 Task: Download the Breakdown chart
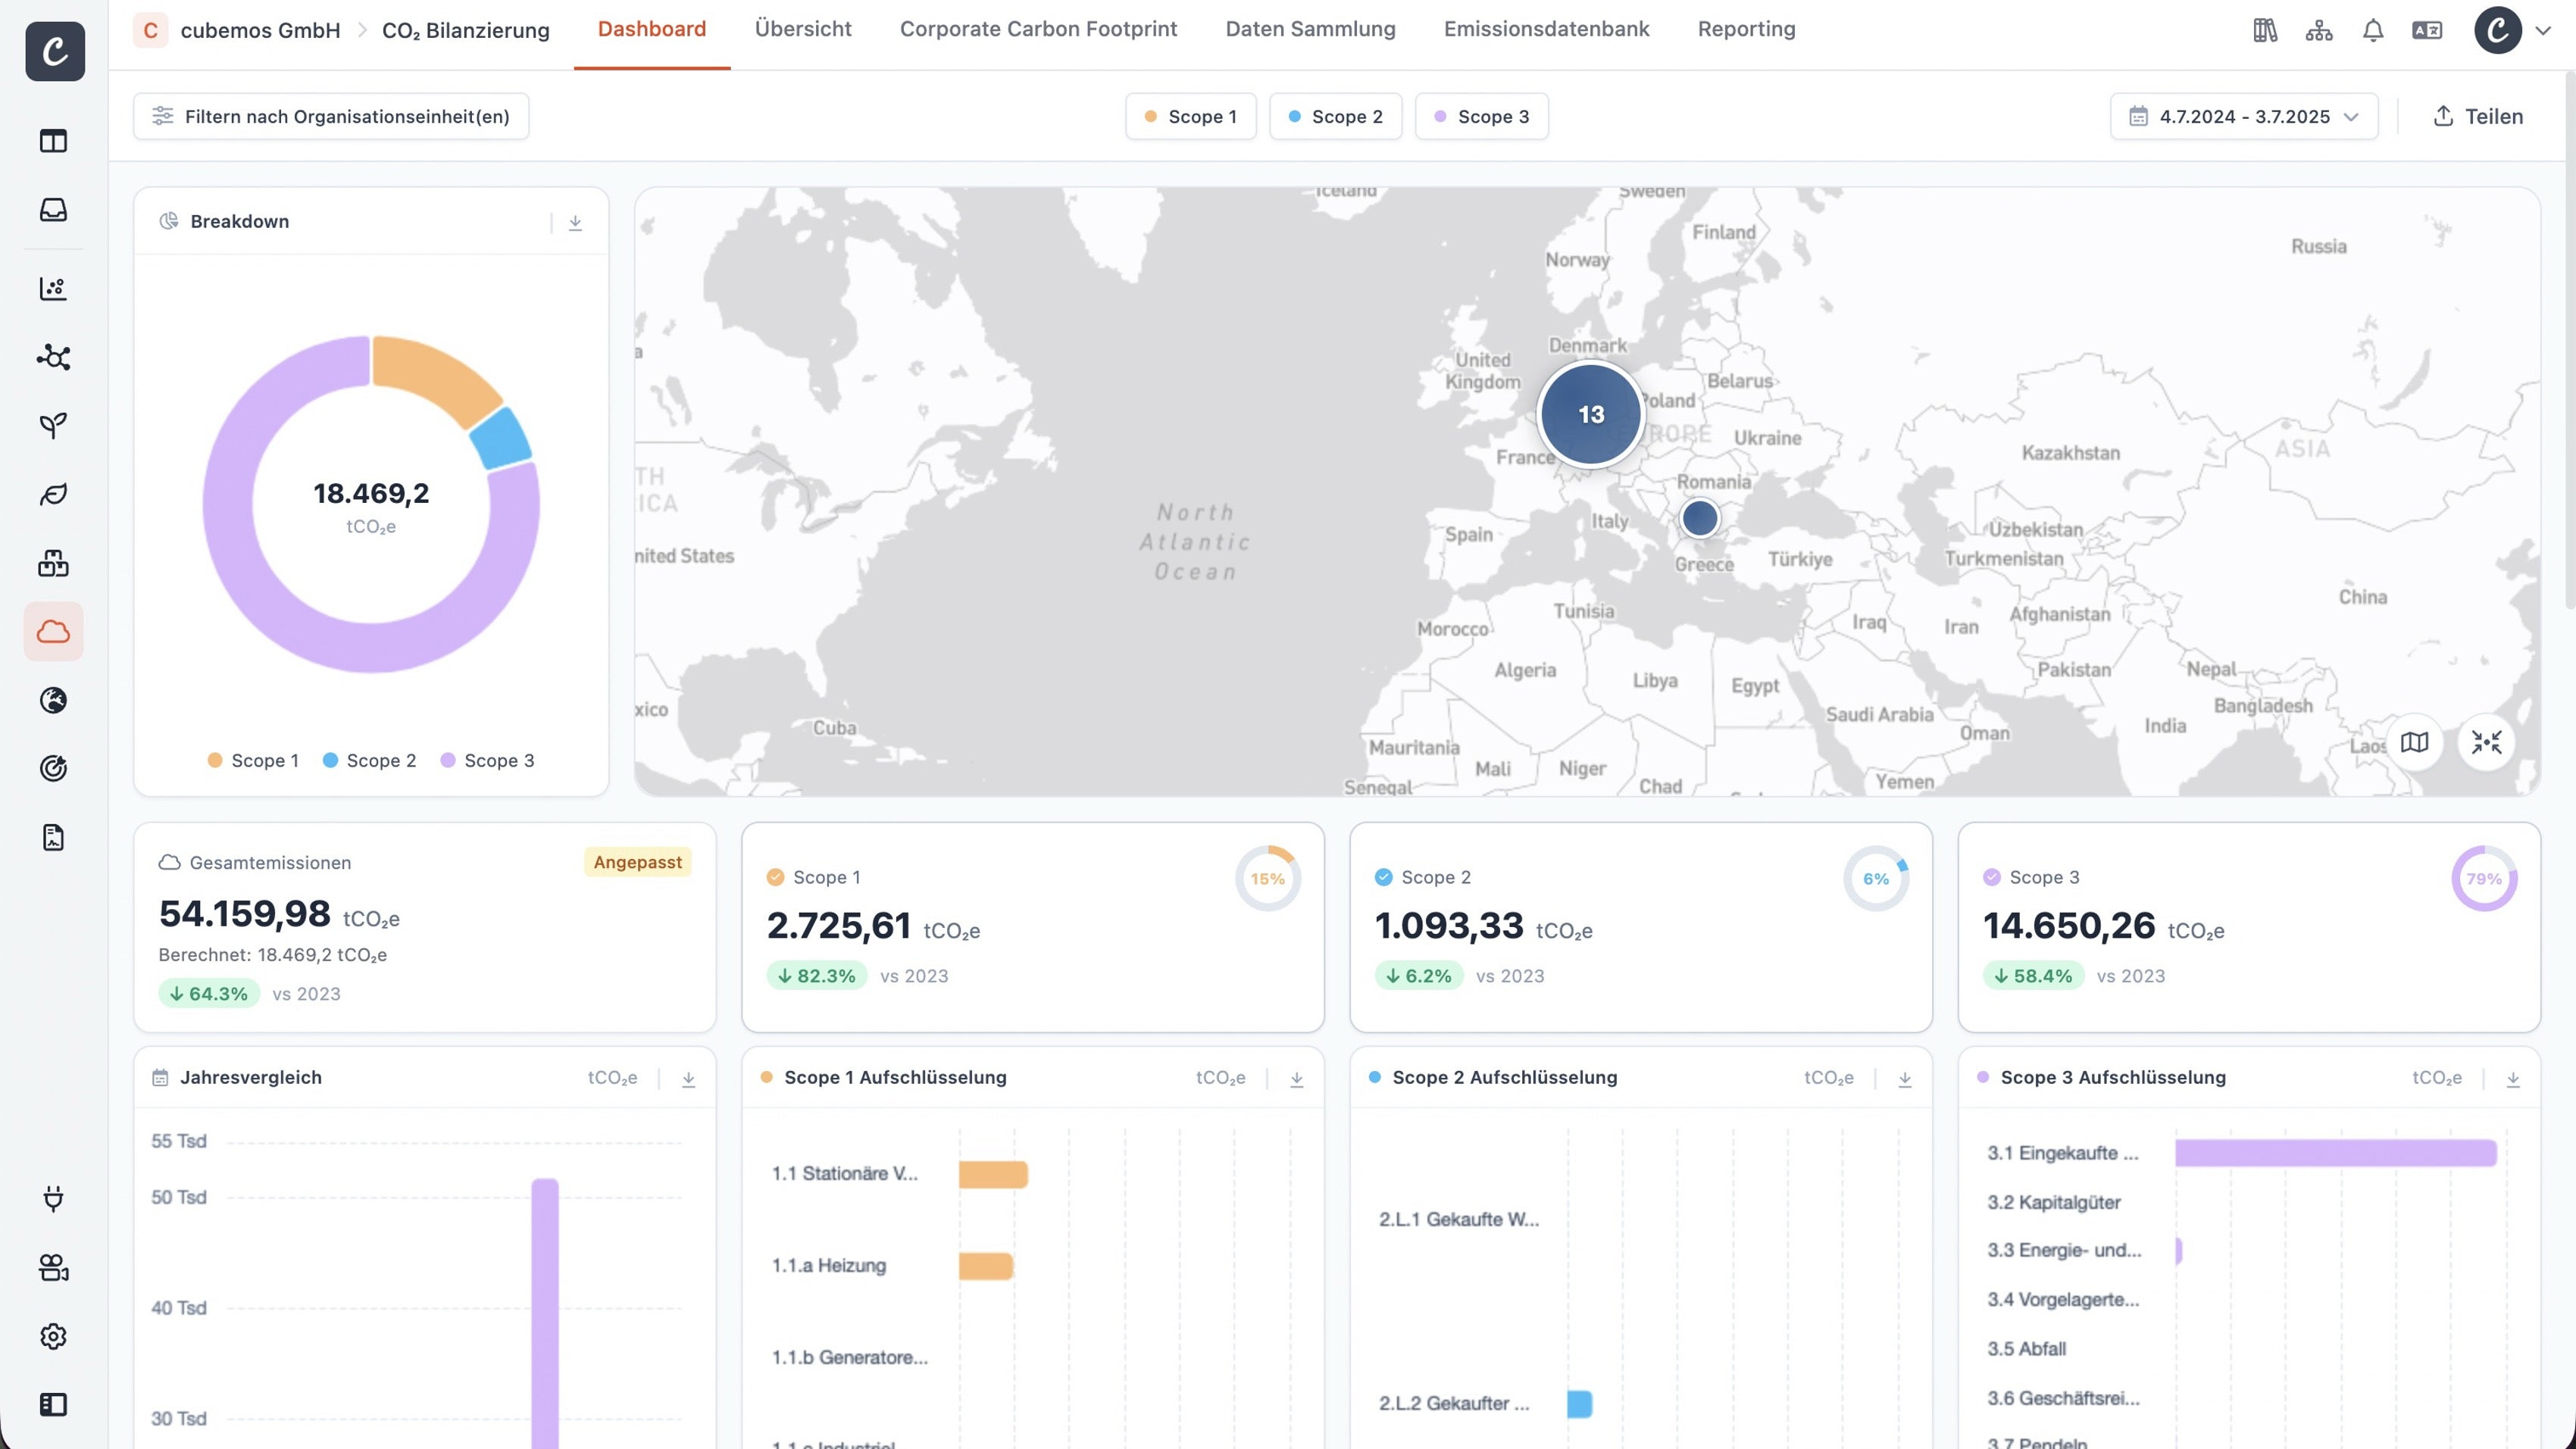[575, 222]
